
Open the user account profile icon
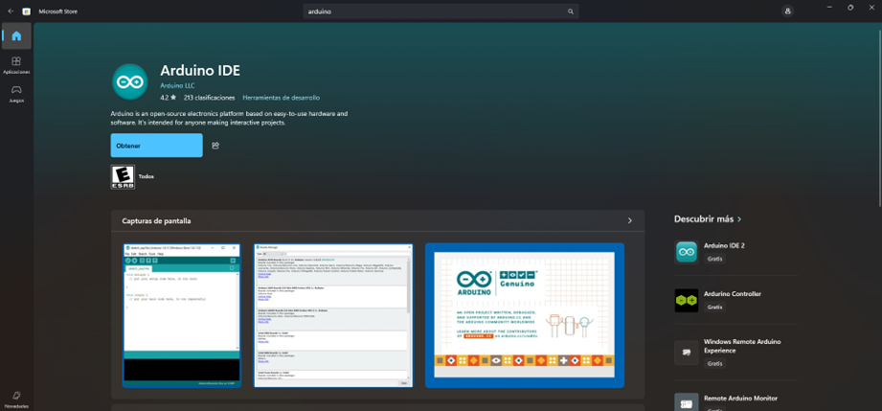(787, 11)
